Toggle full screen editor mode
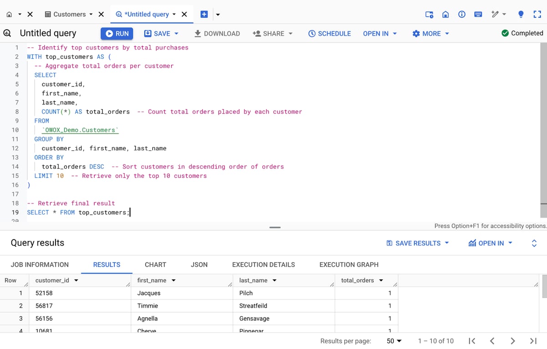Viewport: 547px width, 349px height. pyautogui.click(x=537, y=15)
